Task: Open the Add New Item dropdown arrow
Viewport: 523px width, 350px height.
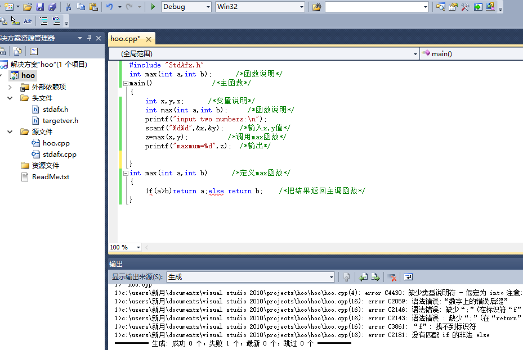Action: (18, 7)
